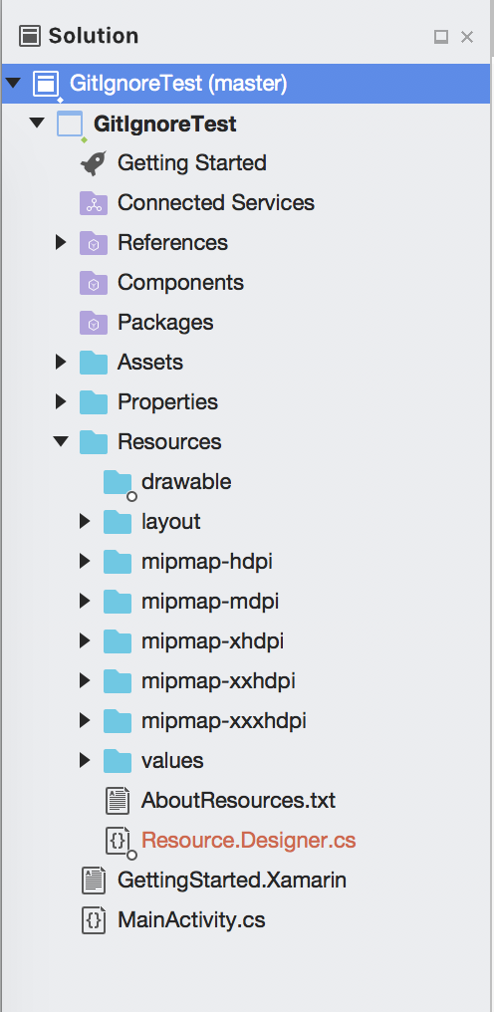This screenshot has width=494, height=1012.
Task: Expand the mipmap-xxhdpi folder arrow
Action: 85,681
